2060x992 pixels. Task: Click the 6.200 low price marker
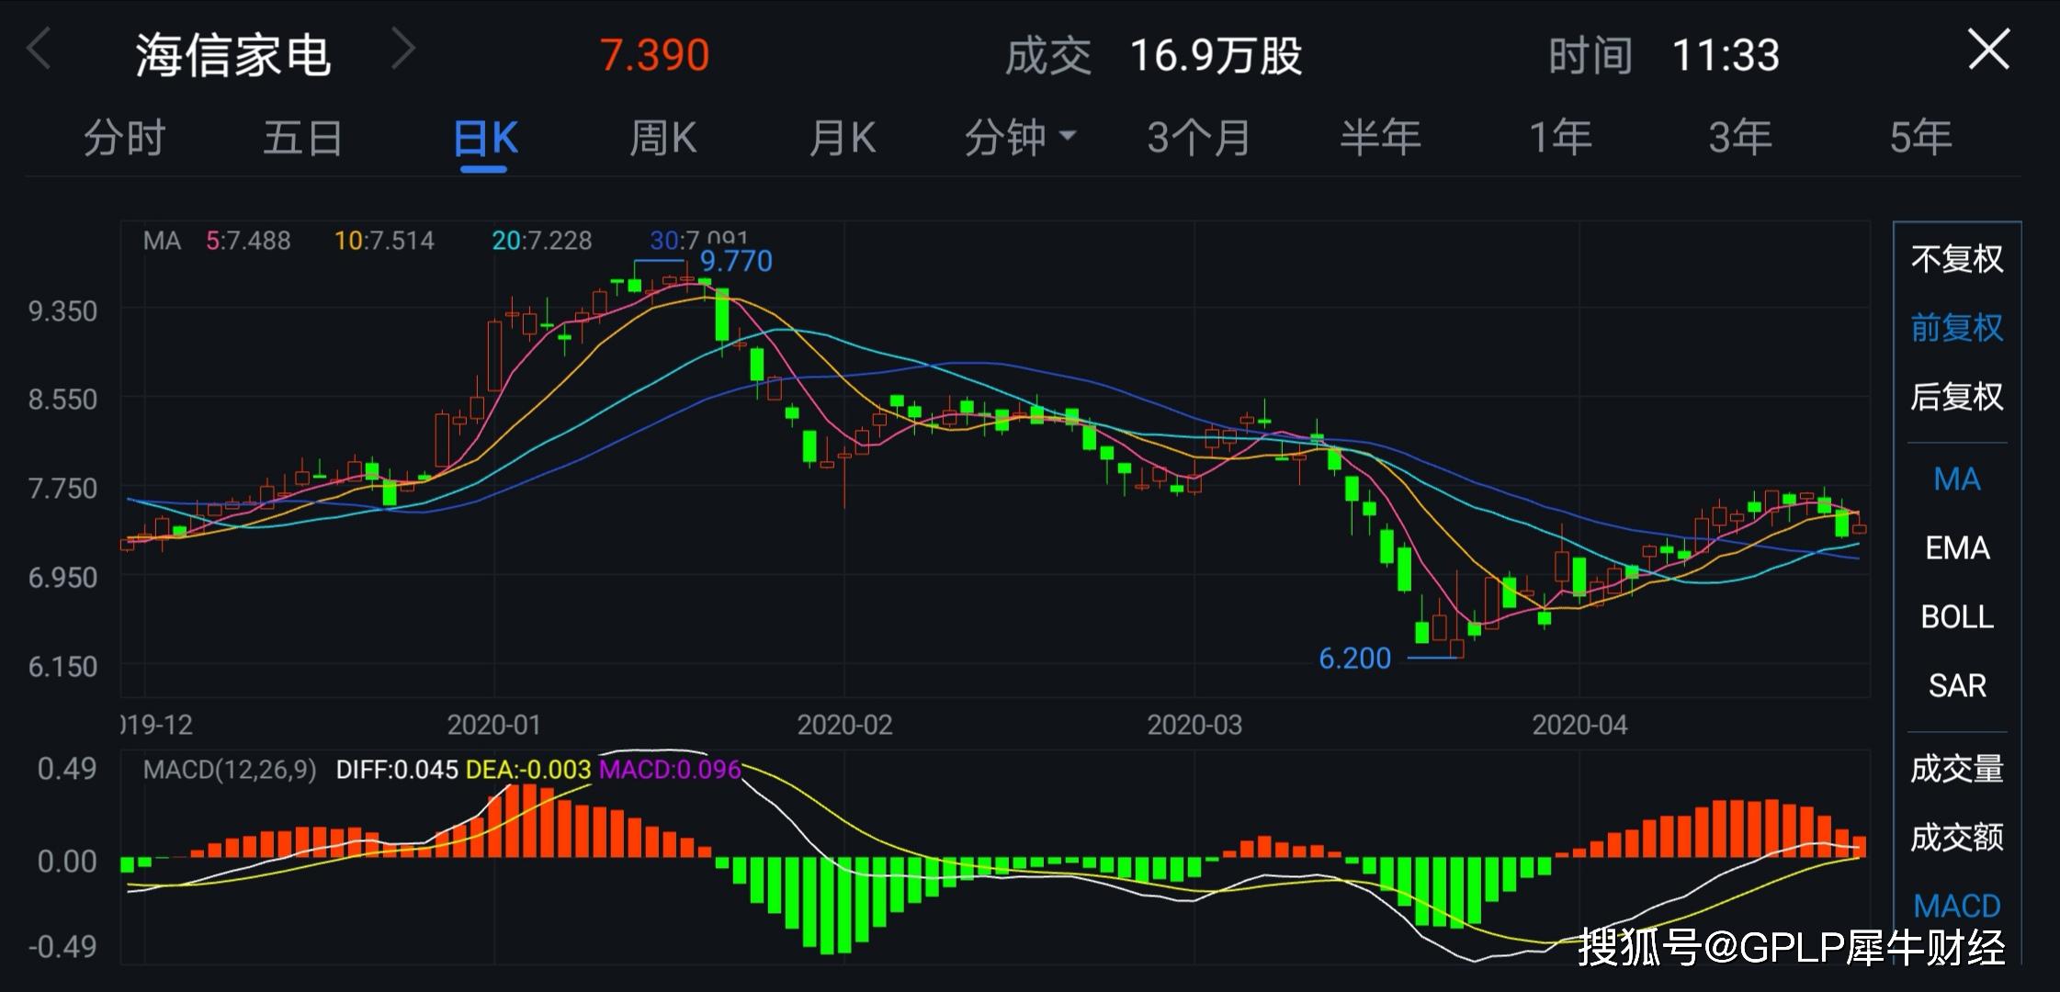click(x=1354, y=659)
